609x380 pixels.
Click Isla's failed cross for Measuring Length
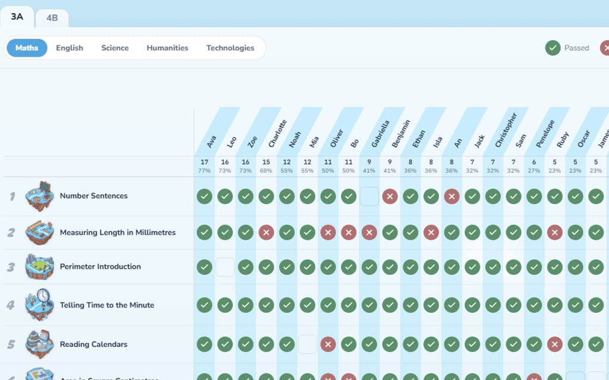[431, 232]
